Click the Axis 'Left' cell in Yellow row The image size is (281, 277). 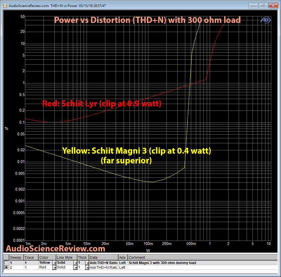click(123, 263)
